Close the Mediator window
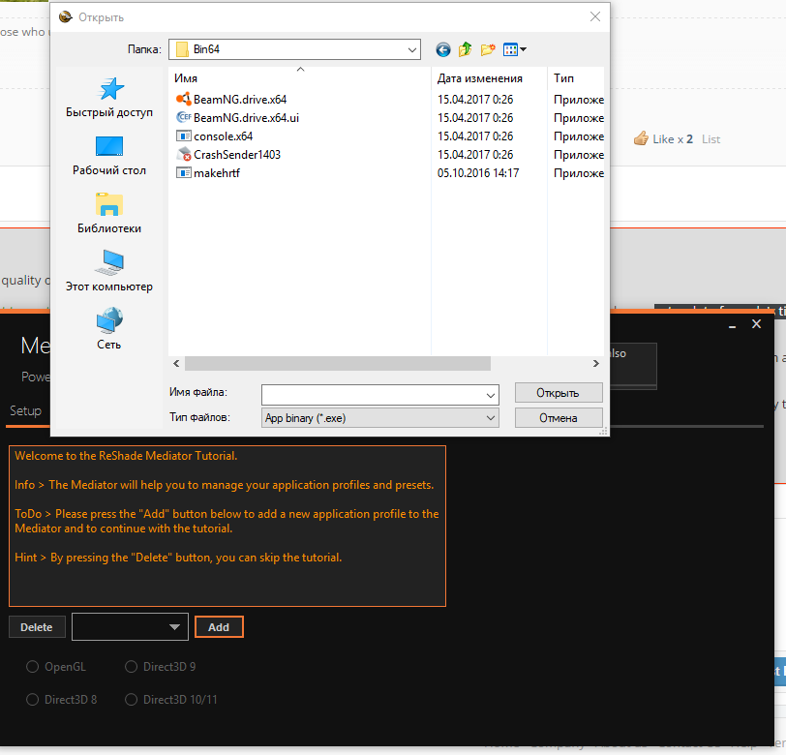Screen dimensions: 786x755 click(756, 324)
